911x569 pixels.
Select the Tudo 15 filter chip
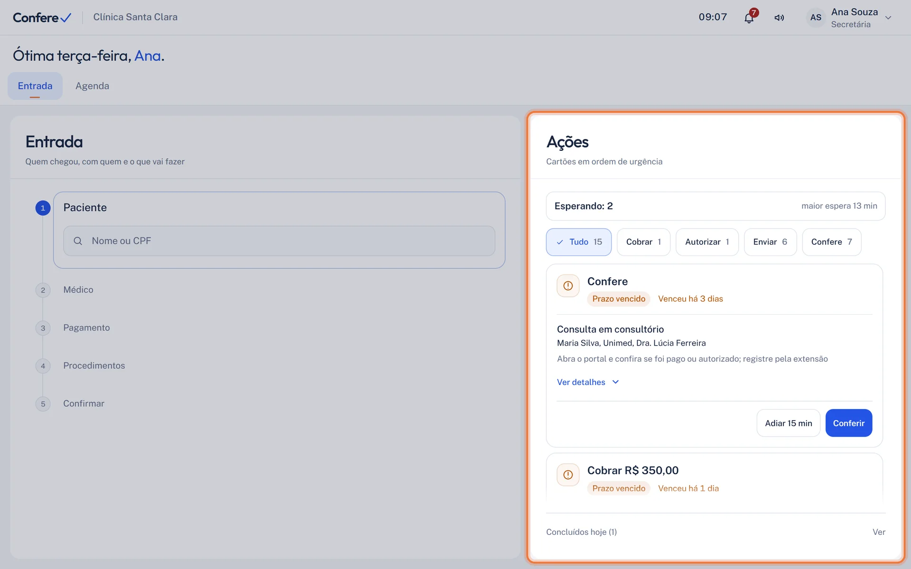[578, 242]
